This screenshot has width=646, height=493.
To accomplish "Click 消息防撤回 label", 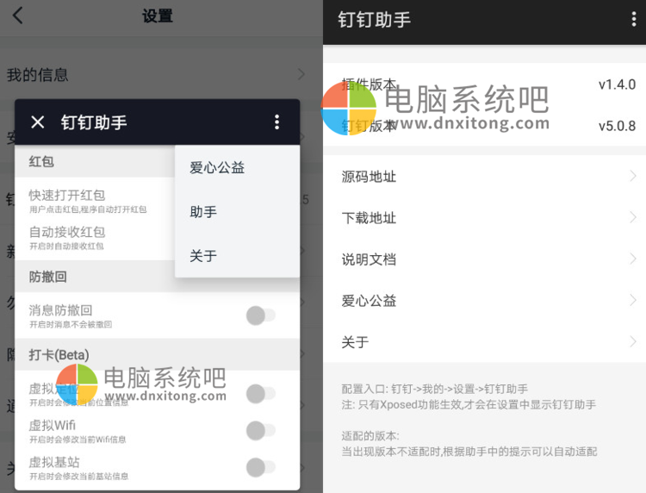I will pos(60,310).
